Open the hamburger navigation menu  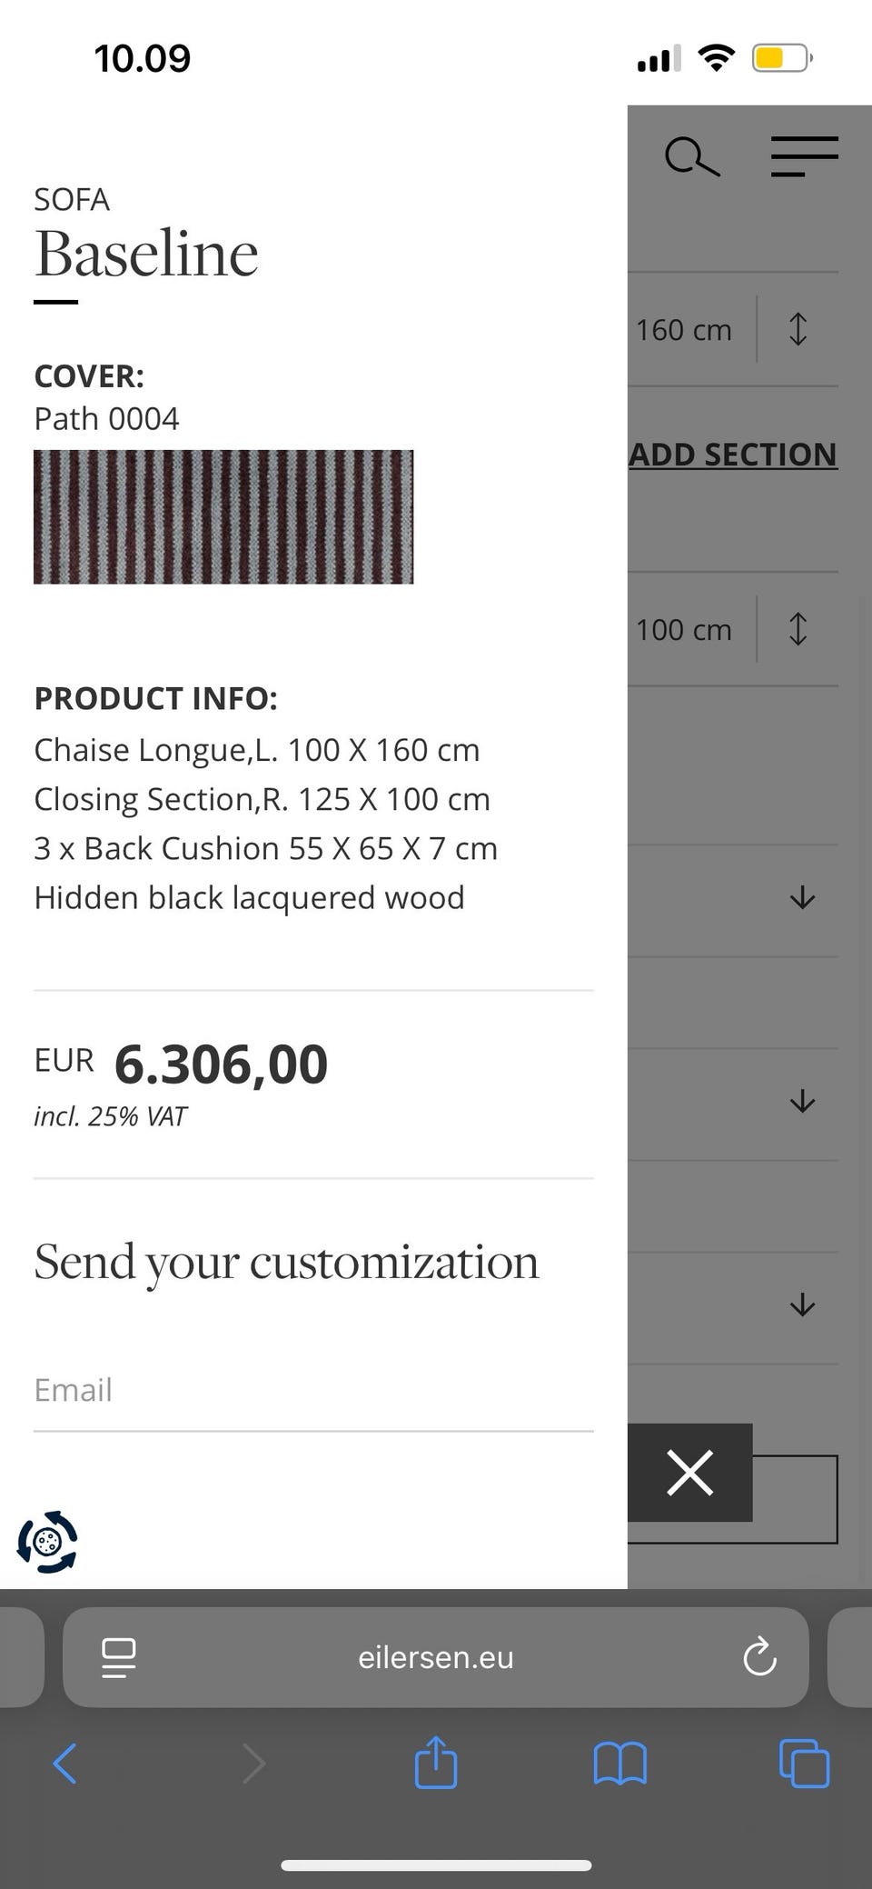[804, 156]
